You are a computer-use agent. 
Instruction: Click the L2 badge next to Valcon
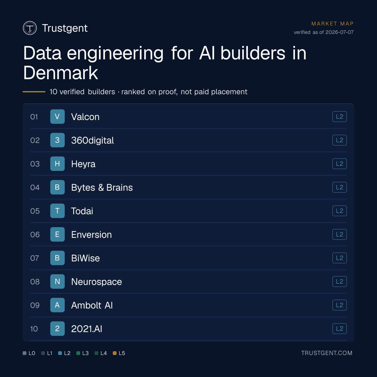[340, 117]
